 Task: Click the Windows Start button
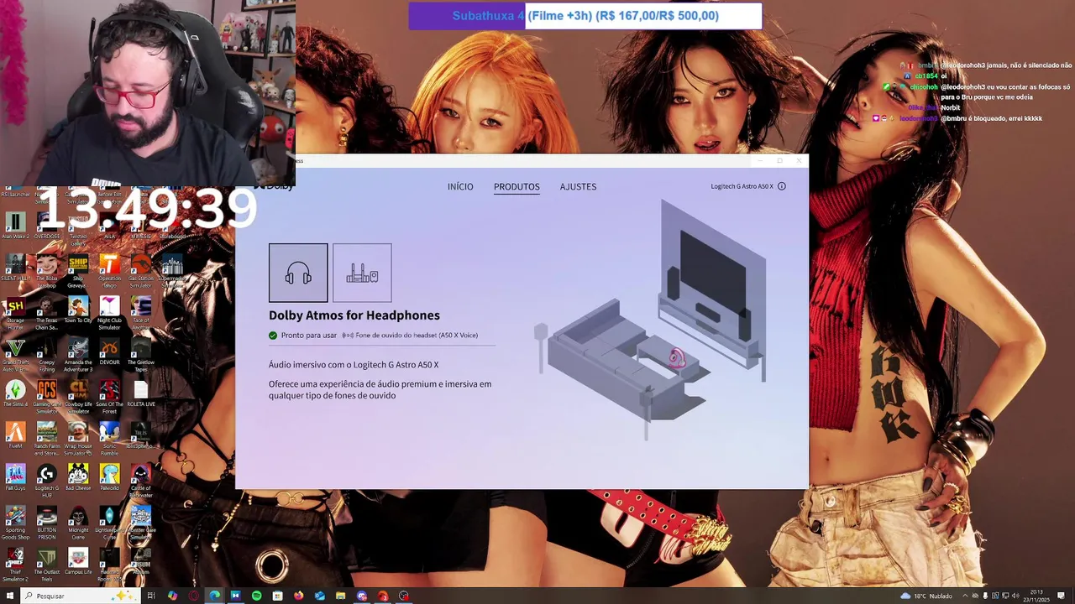(10, 596)
